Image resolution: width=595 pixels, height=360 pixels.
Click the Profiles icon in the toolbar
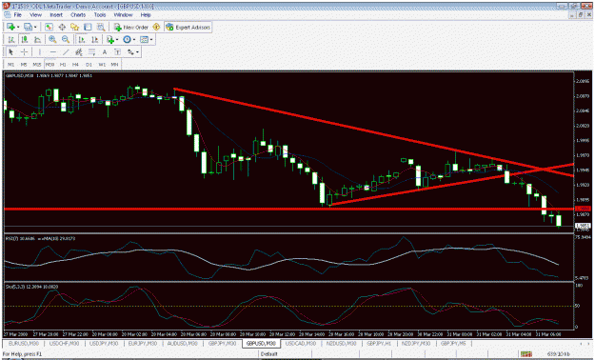tap(28, 27)
